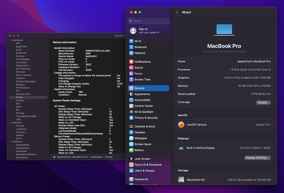The width and height of the screenshot is (284, 193).
Task: Click AppleClub's MacBook Pro in path bar
Action: coord(72,157)
